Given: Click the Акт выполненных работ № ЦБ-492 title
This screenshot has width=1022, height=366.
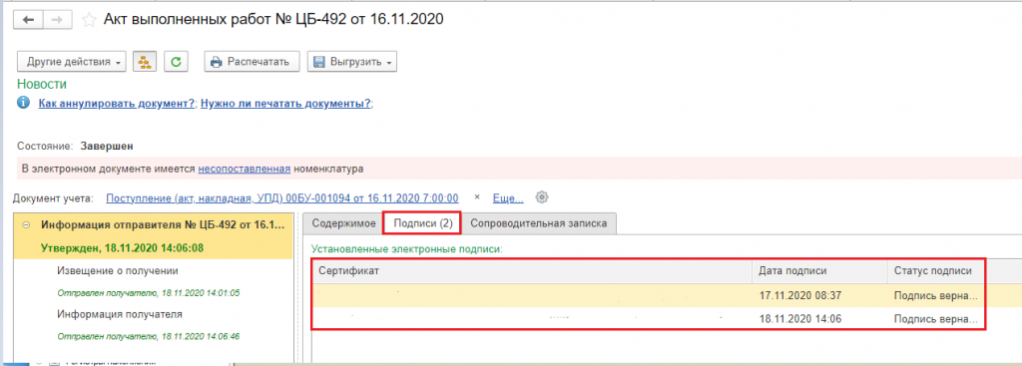Looking at the screenshot, I should (x=273, y=20).
